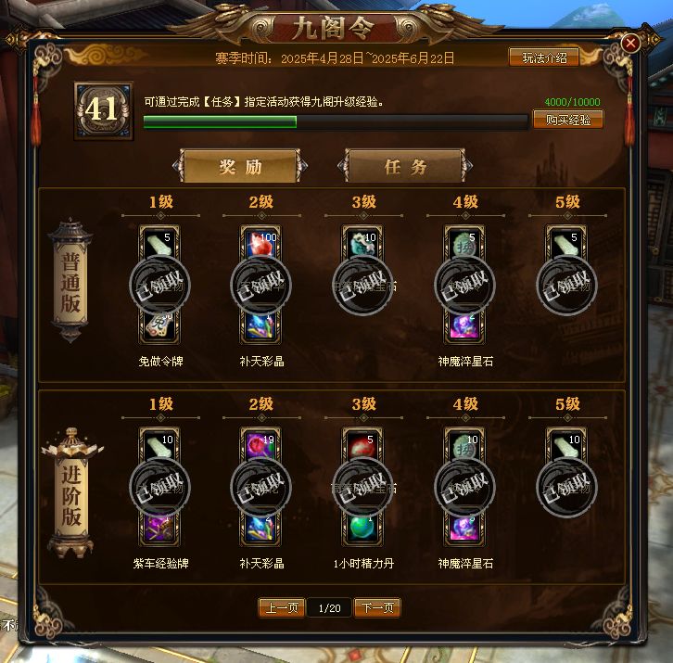This screenshot has height=663, width=673.
Task: Click the 购买经验 button
Action: (x=568, y=120)
